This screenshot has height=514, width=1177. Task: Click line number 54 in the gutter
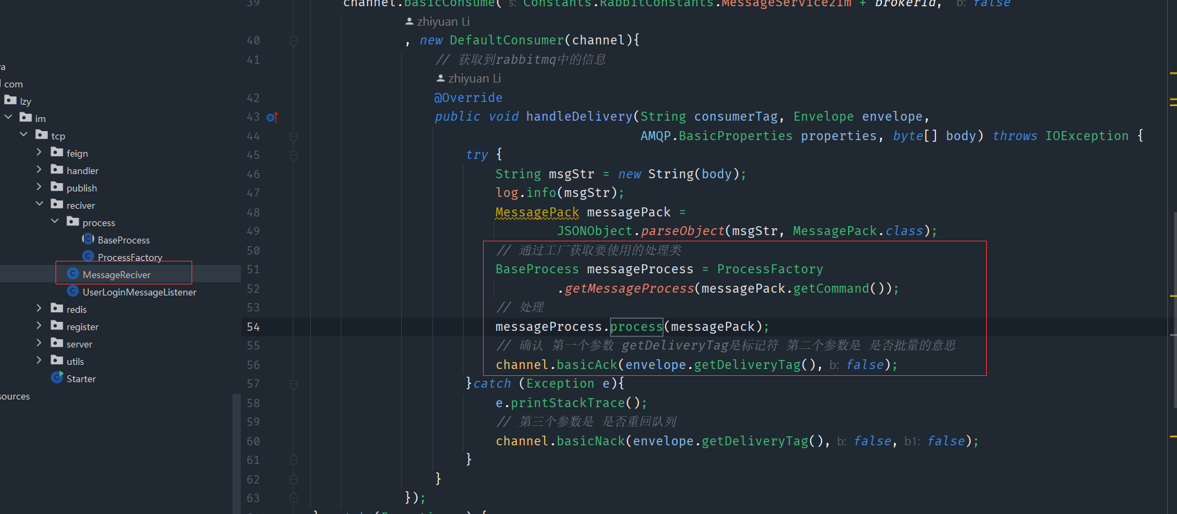pos(253,327)
